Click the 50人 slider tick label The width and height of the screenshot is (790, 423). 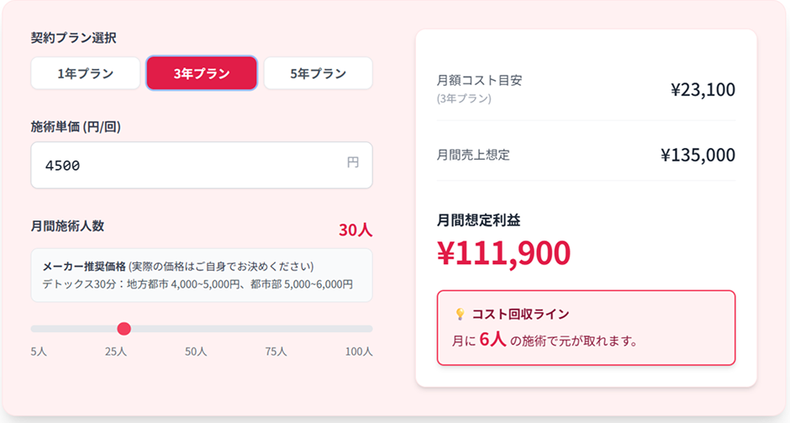196,352
